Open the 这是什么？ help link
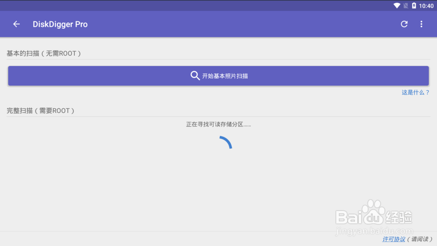Screen dimensions: 437x246 pyautogui.click(x=415, y=92)
